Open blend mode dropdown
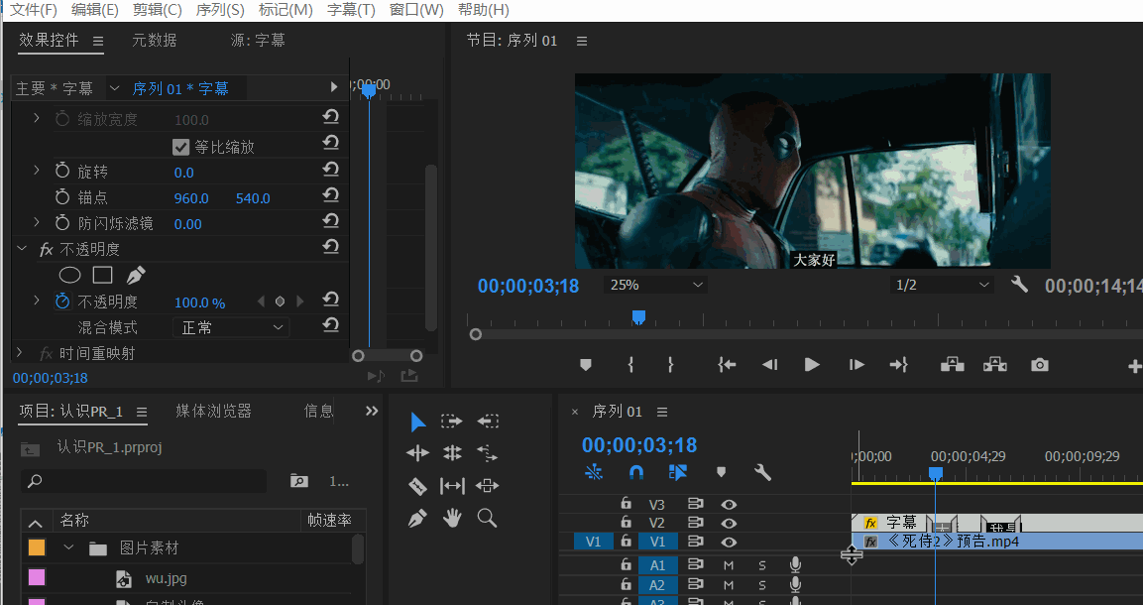Image resolution: width=1143 pixels, height=605 pixels. pos(231,327)
